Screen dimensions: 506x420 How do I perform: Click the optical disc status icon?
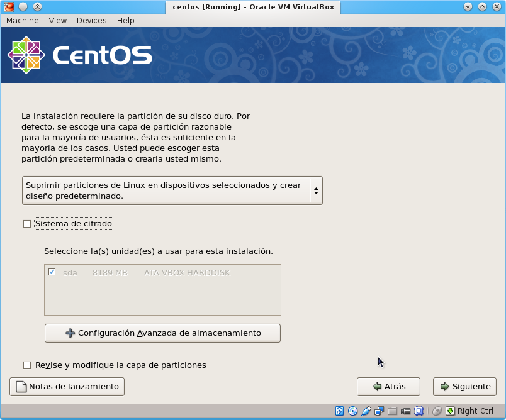click(352, 411)
